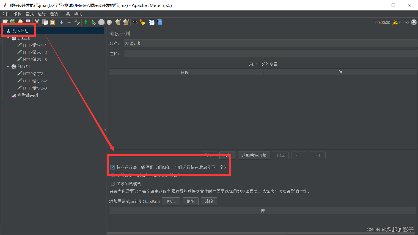This screenshot has width=418, height=235.
Task: Click the 00:00:00 elapsed time text
Action: coord(383,23)
